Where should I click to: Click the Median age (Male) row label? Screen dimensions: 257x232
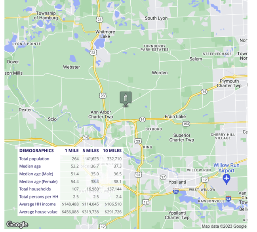36,174
